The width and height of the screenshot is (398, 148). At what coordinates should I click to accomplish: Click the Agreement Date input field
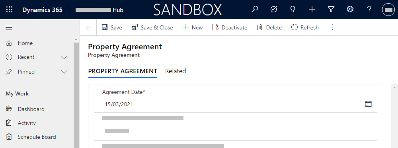pos(236,104)
